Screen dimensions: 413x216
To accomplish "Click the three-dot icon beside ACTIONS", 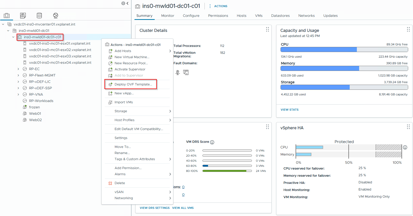I will click(210, 6).
